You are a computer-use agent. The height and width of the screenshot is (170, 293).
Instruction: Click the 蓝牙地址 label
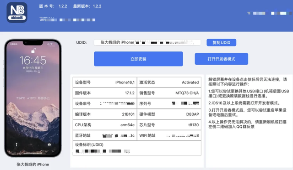click(83, 136)
